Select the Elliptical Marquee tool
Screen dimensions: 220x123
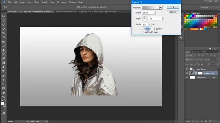point(3,20)
